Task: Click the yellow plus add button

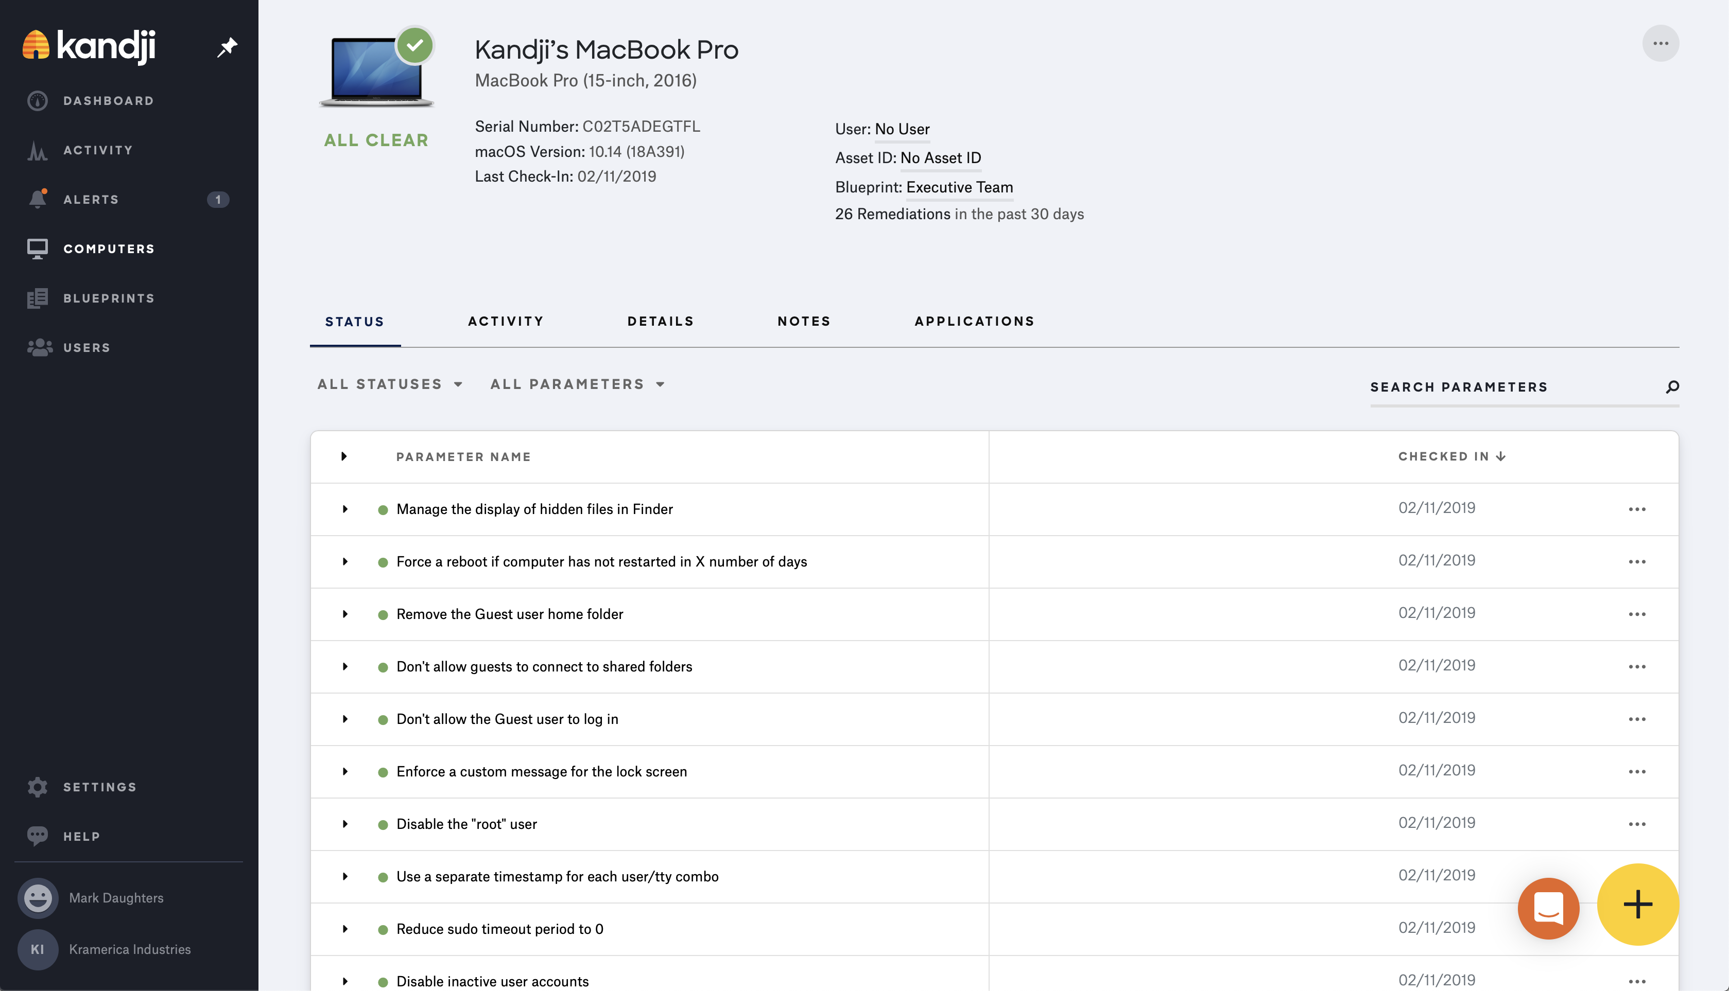Action: click(x=1637, y=905)
